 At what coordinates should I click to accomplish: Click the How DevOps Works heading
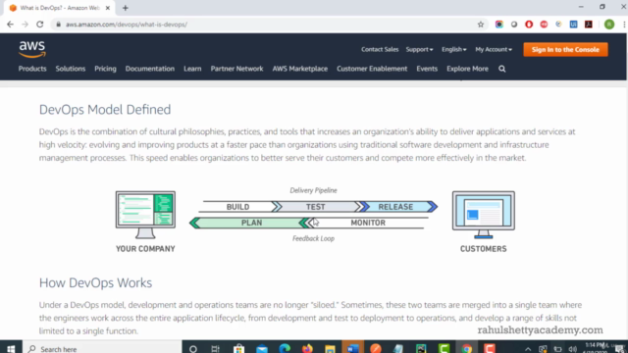point(95,283)
